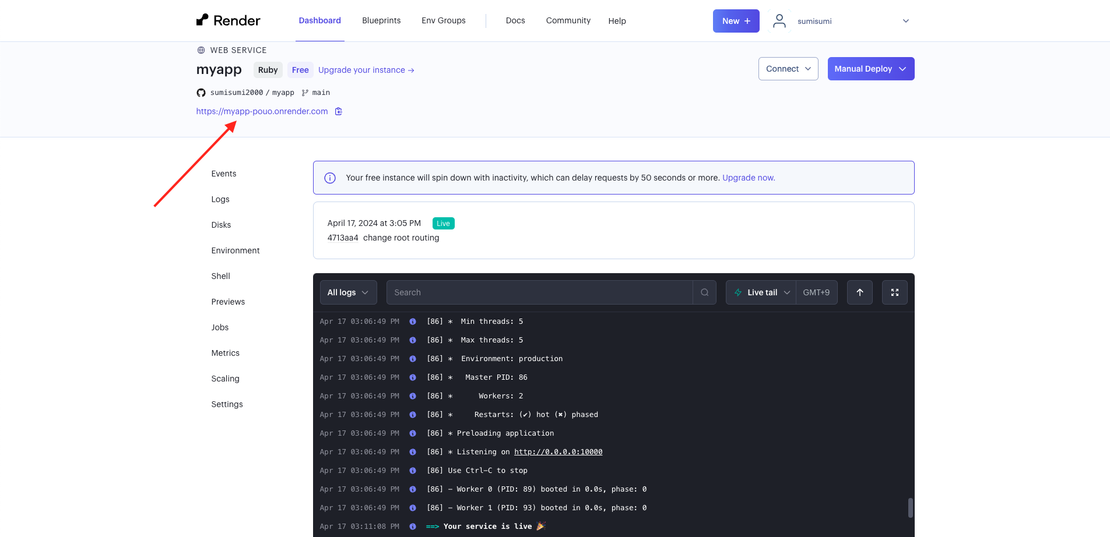Open Previews in the sidebar
This screenshot has height=537, width=1110.
[x=228, y=302]
